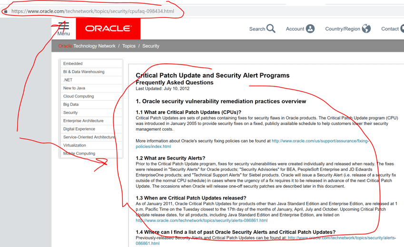Image resolution: width=404 pixels, height=247 pixels.
Task: Click heading 1.1 What are Critical Patch Updates
Action: [x=188, y=112]
